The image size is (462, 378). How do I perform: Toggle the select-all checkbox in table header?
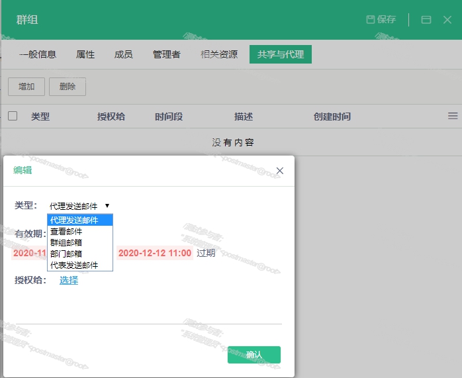tap(13, 116)
